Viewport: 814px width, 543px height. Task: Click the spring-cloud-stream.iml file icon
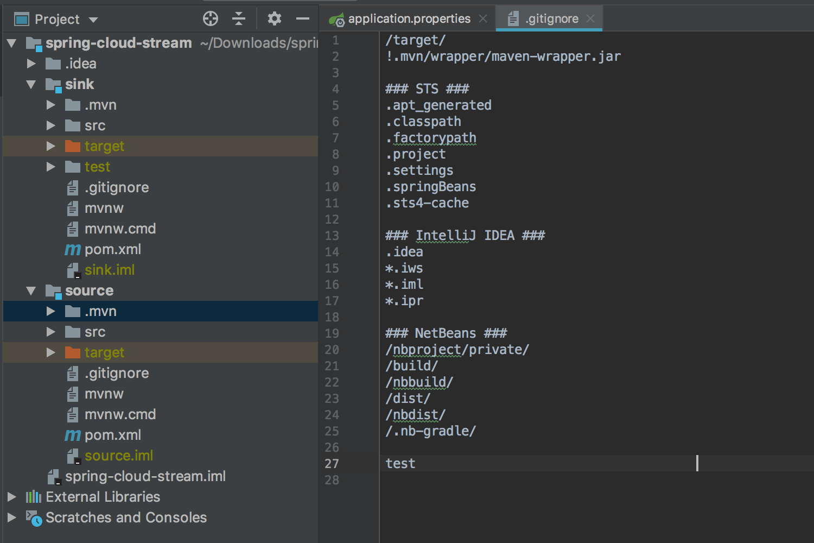pos(54,477)
